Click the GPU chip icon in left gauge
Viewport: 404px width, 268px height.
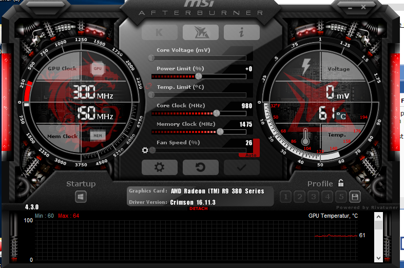[98, 69]
